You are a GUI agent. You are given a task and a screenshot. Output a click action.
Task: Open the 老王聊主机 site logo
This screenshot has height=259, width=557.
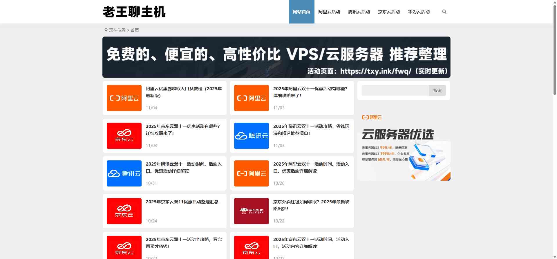134,12
